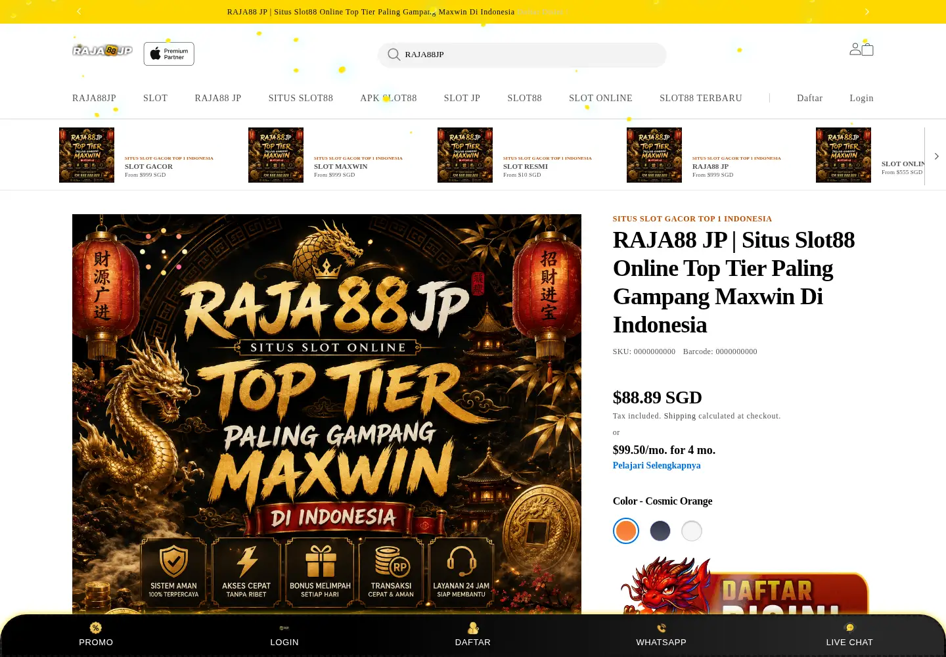The image size is (946, 657).
Task: Open the SITUS SLOT88 menu item
Action: coord(300,98)
